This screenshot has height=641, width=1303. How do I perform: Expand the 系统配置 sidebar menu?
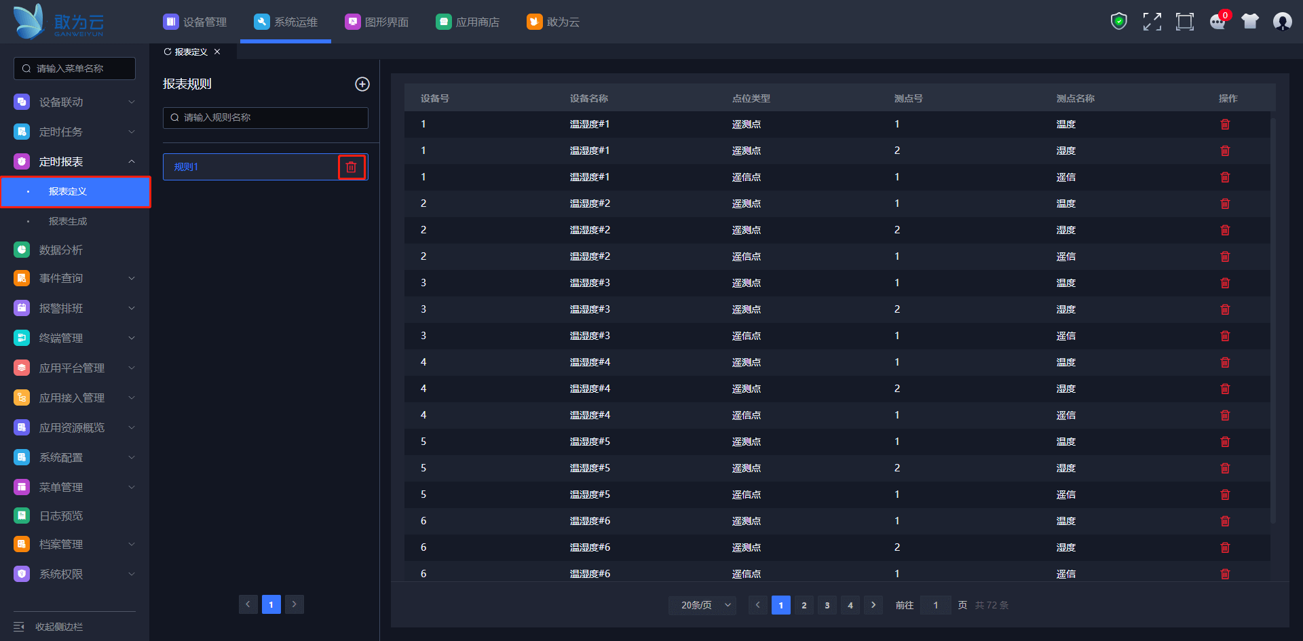click(75, 457)
